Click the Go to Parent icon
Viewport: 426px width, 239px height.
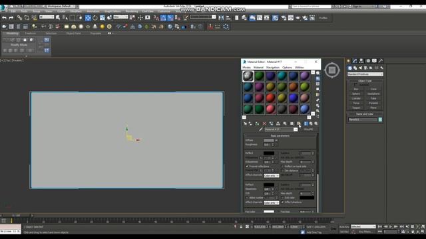point(311,123)
